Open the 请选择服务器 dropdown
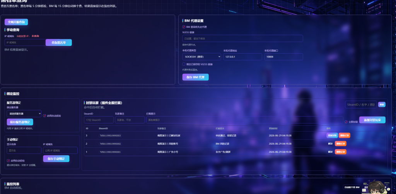The width and height of the screenshot is (396, 194). [x=24, y=114]
